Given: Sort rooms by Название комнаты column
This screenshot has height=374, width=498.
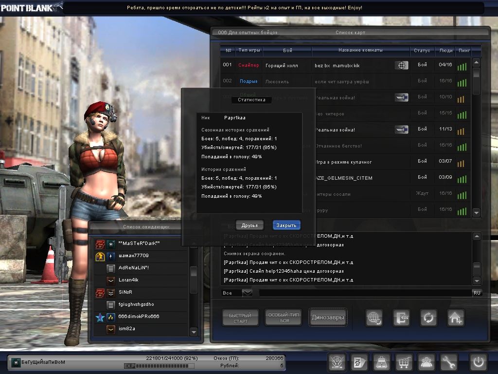Looking at the screenshot, I should pyautogui.click(x=360, y=50).
